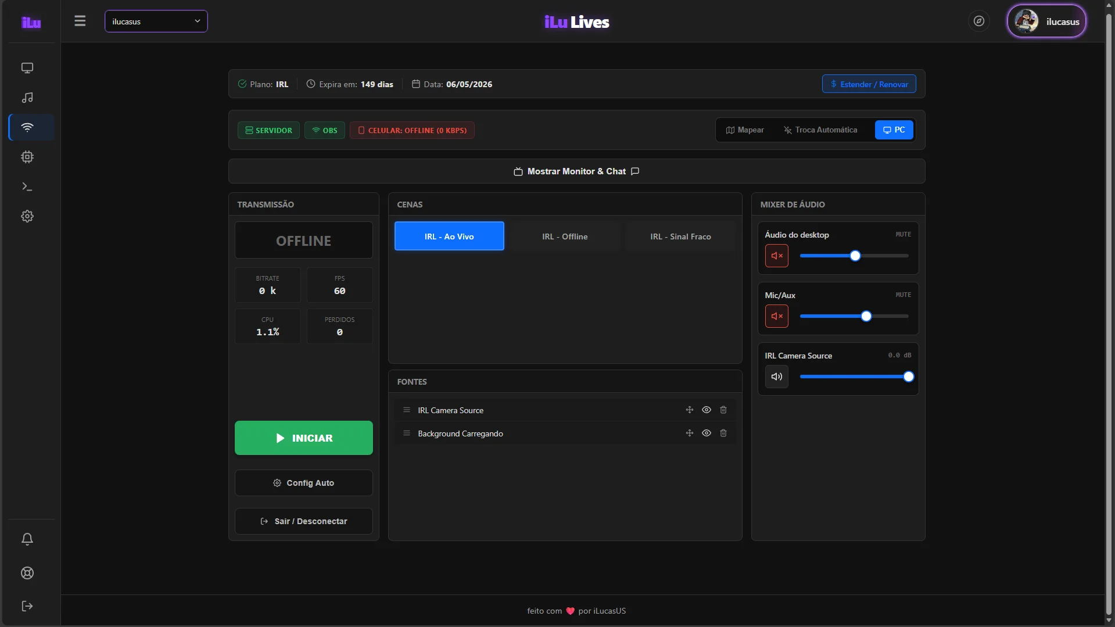
Task: Open Mapear
Action: (745, 130)
